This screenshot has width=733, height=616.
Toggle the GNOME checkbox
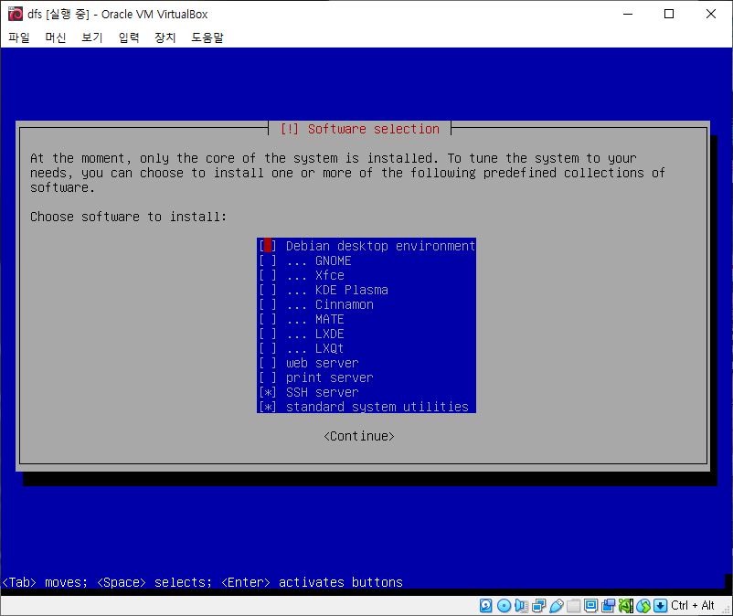pos(268,260)
